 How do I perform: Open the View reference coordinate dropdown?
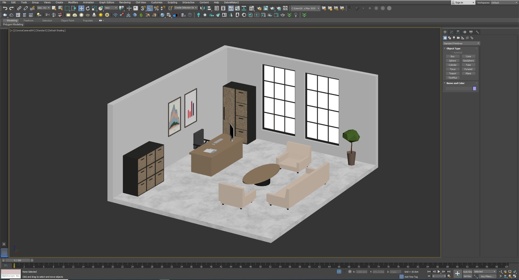coord(111,8)
